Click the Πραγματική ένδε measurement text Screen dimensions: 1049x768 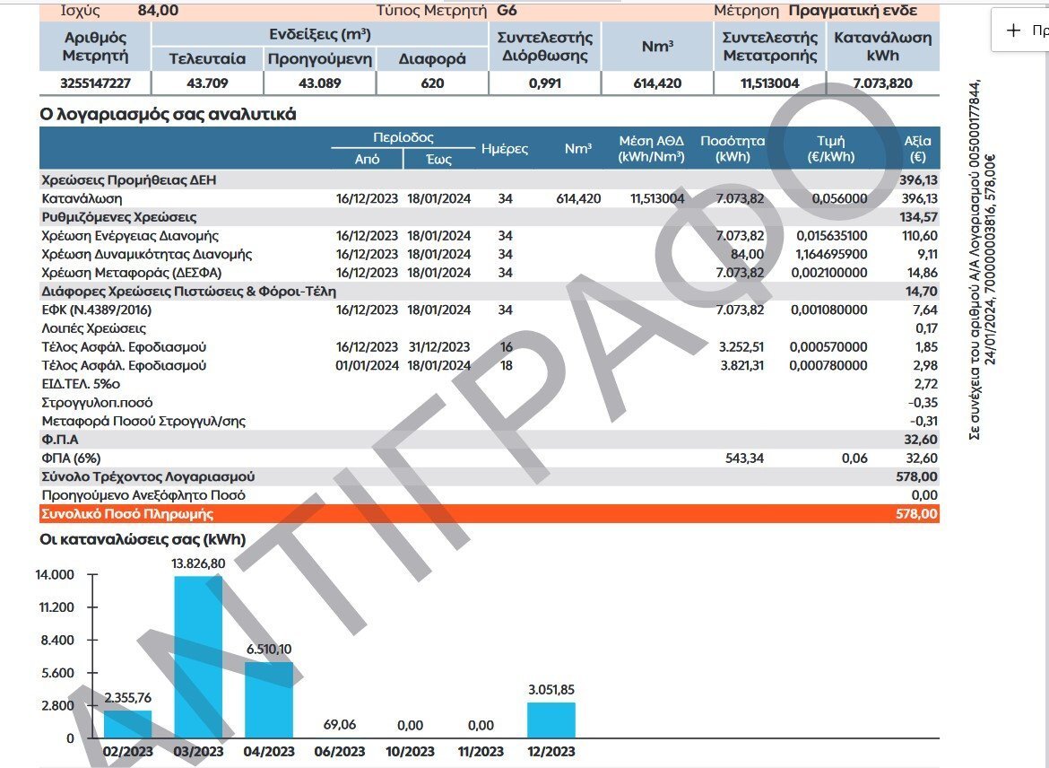point(853,11)
